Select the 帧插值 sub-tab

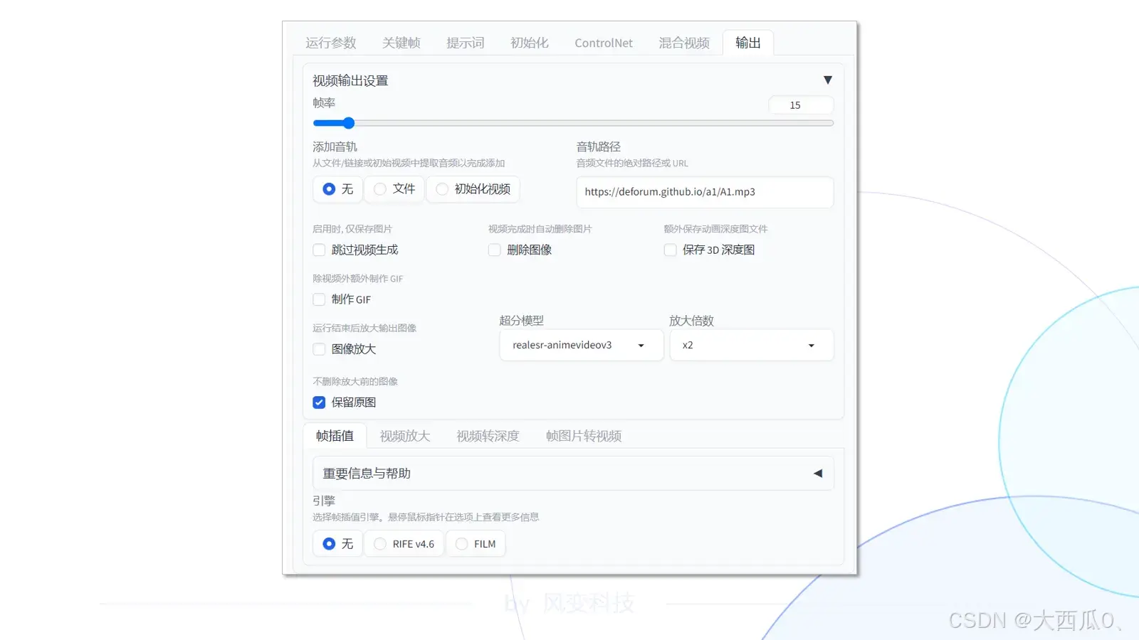pyautogui.click(x=335, y=436)
